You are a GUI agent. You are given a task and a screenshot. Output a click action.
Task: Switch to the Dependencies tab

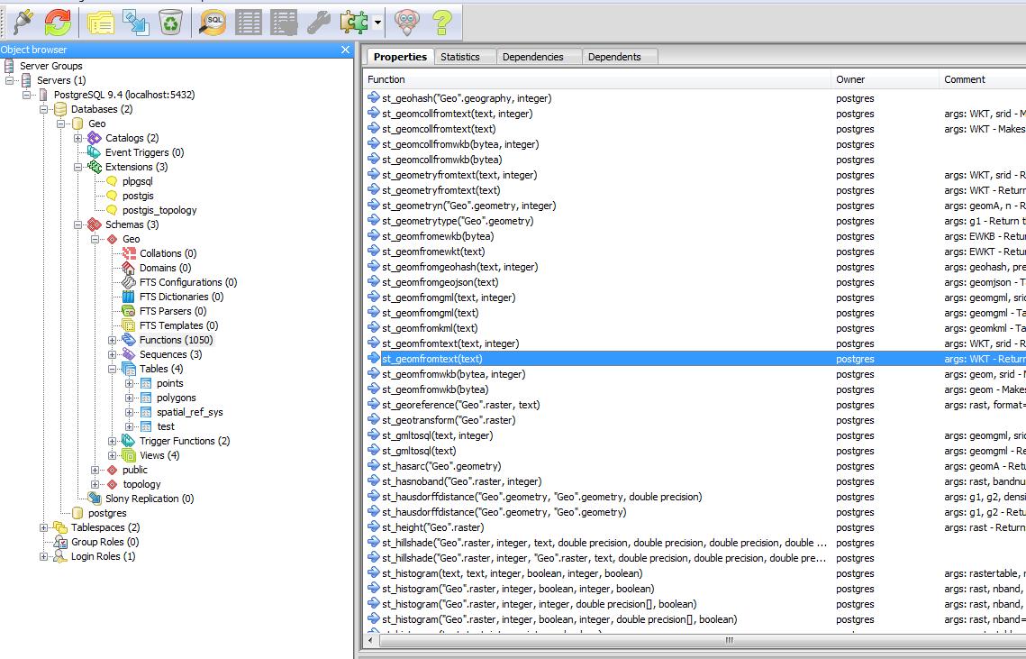[x=532, y=57]
